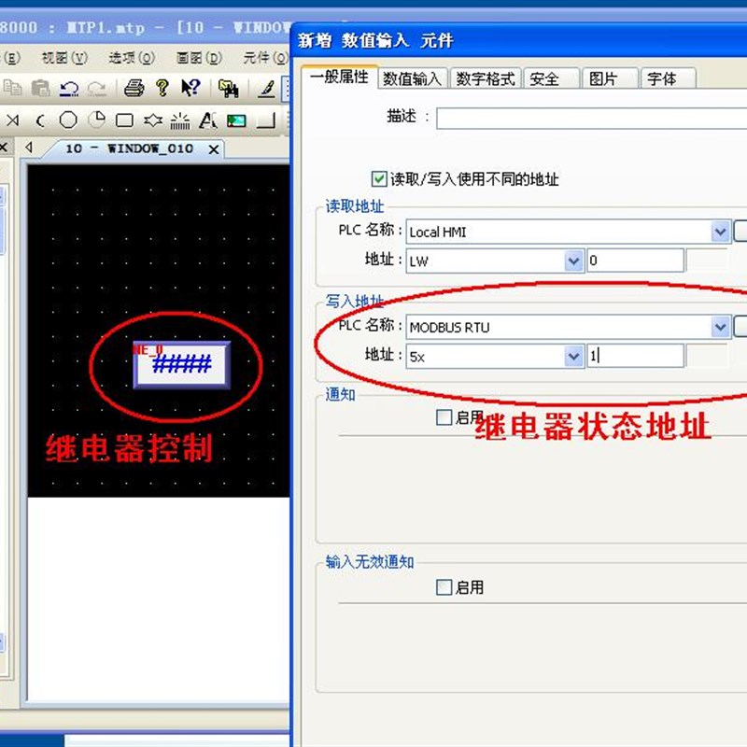747x747 pixels.
Task: Open the 5x write address type dropdown
Action: tap(574, 357)
